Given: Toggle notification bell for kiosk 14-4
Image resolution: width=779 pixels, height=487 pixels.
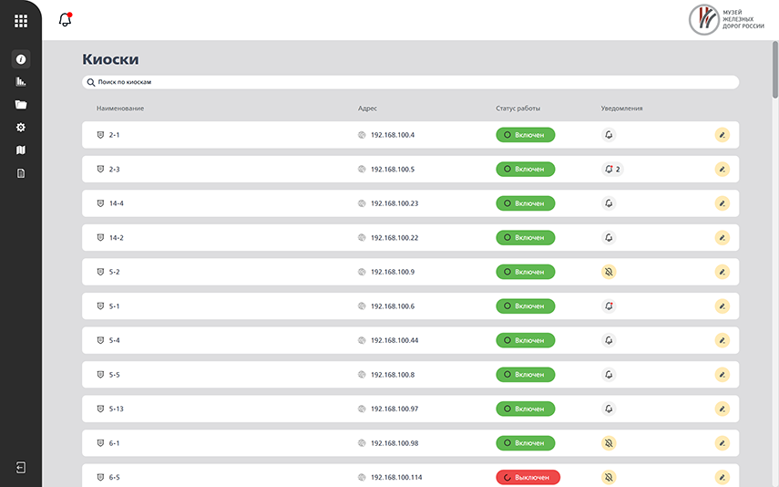Looking at the screenshot, I should tap(609, 203).
